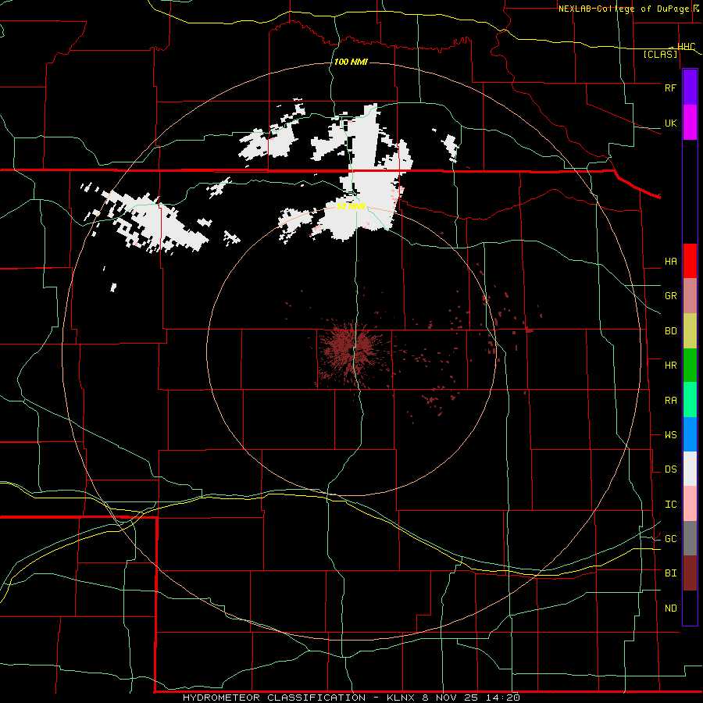Viewport: 703px width, 703px height.
Task: Click the RF purple legend swatch
Action: coord(690,87)
